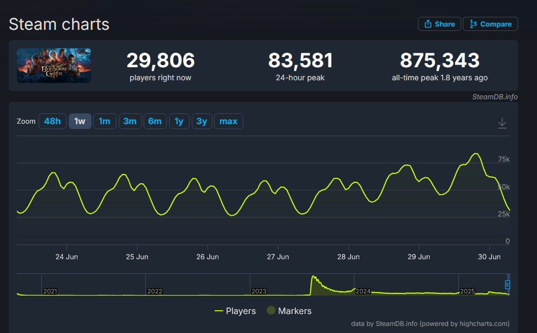Click the 83,581 24-hour peak value
This screenshot has width=537, height=333.
[x=300, y=60]
